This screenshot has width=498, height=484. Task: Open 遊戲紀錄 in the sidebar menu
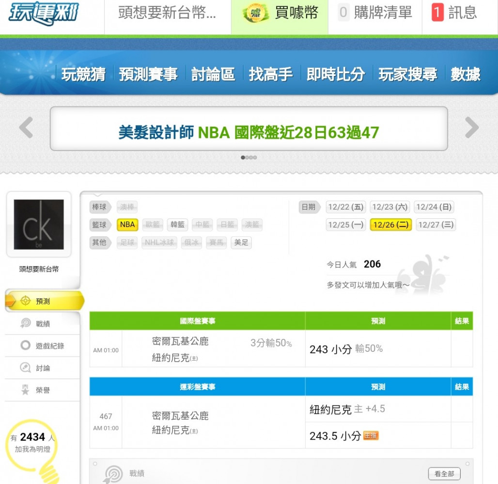[x=42, y=345]
